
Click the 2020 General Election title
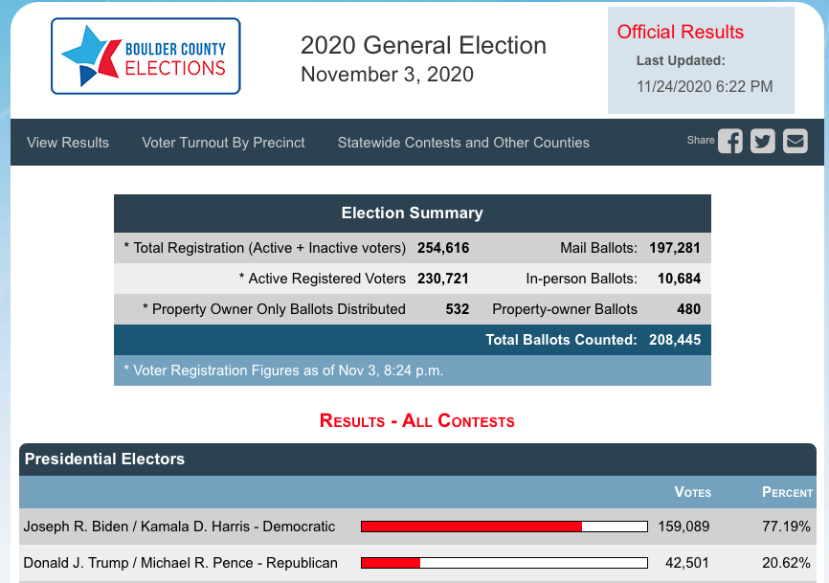[x=423, y=46]
